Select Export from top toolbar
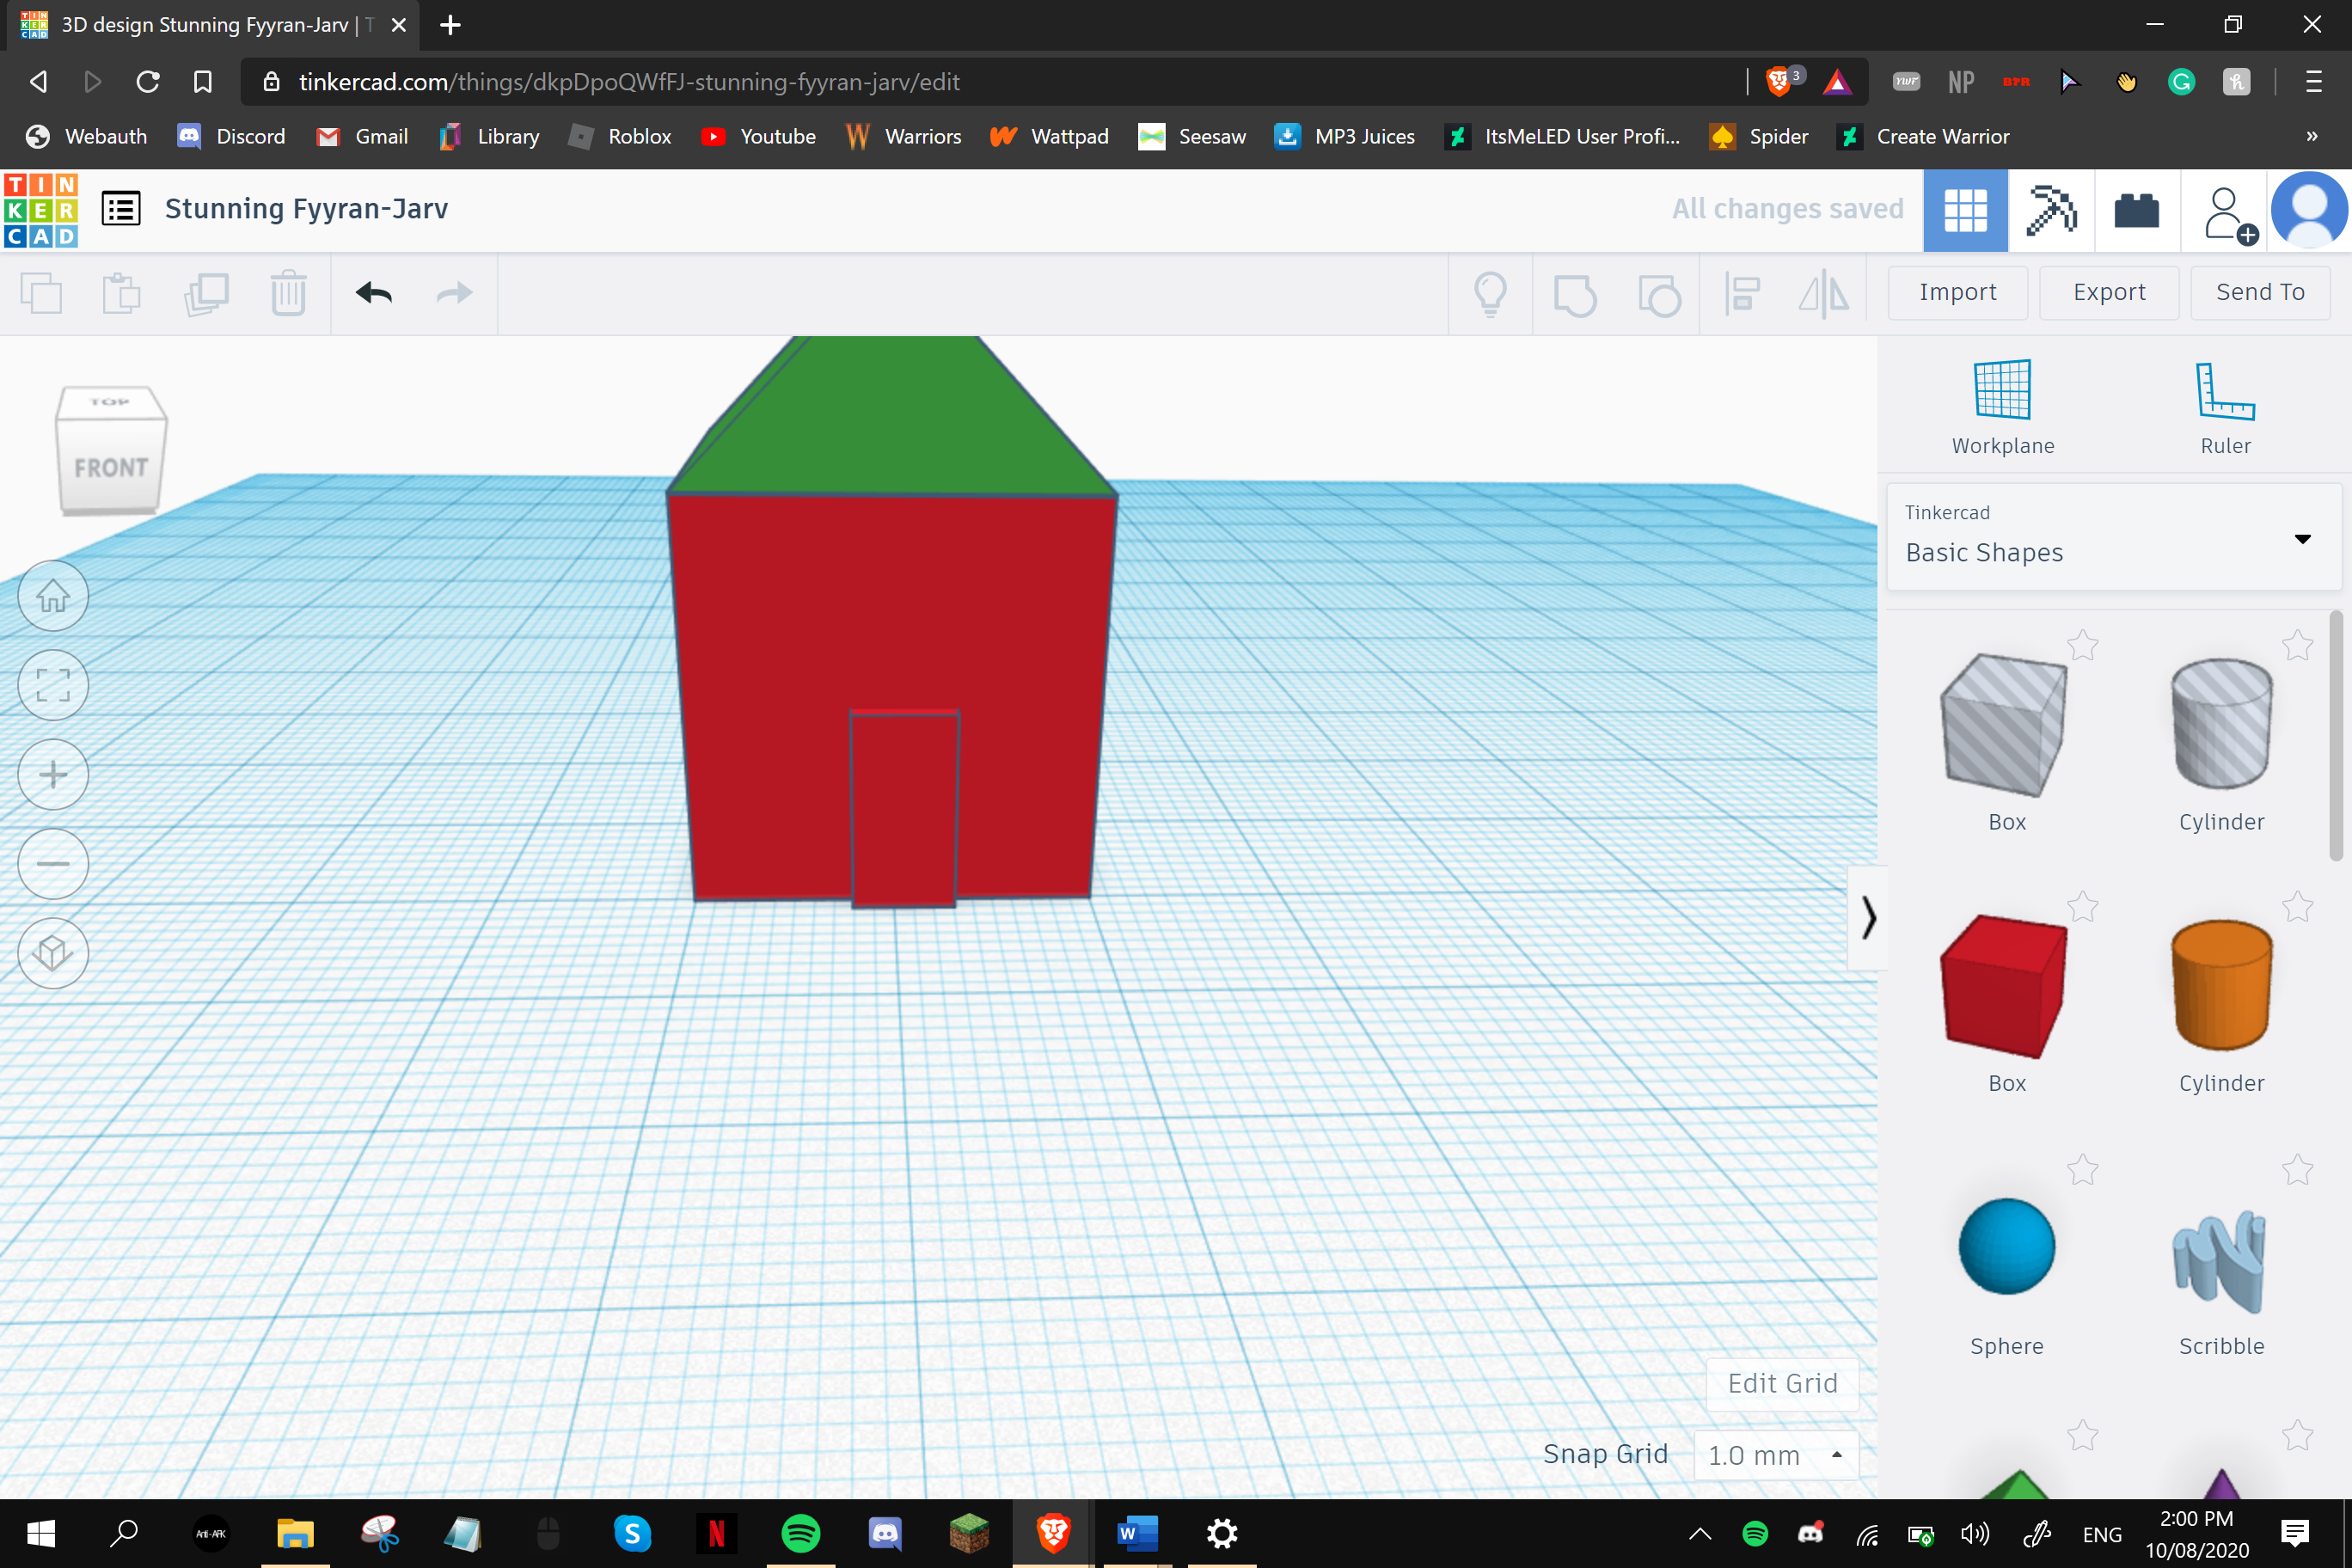 tap(2107, 291)
